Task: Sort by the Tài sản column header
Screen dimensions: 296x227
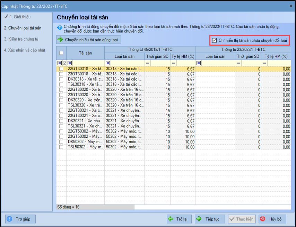Action: click(x=86, y=53)
